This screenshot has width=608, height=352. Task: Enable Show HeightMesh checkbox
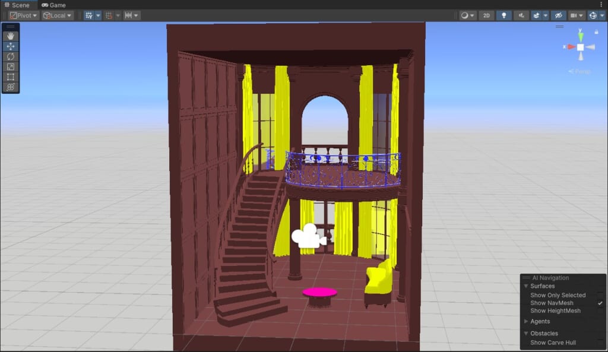pyautogui.click(x=600, y=310)
